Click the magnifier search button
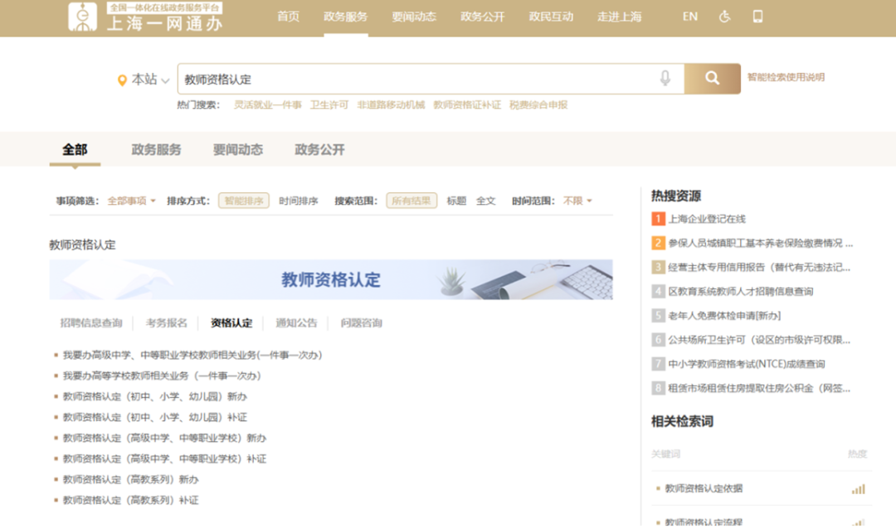Screen dimensions: 896x528 click(712, 79)
